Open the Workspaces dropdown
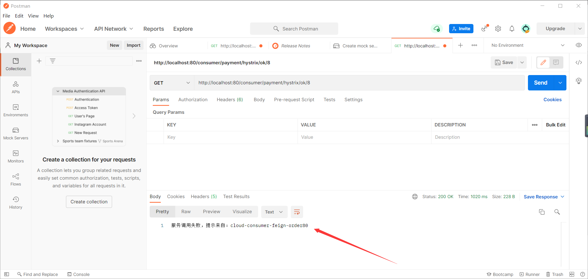The height and width of the screenshot is (279, 588). coord(64,29)
